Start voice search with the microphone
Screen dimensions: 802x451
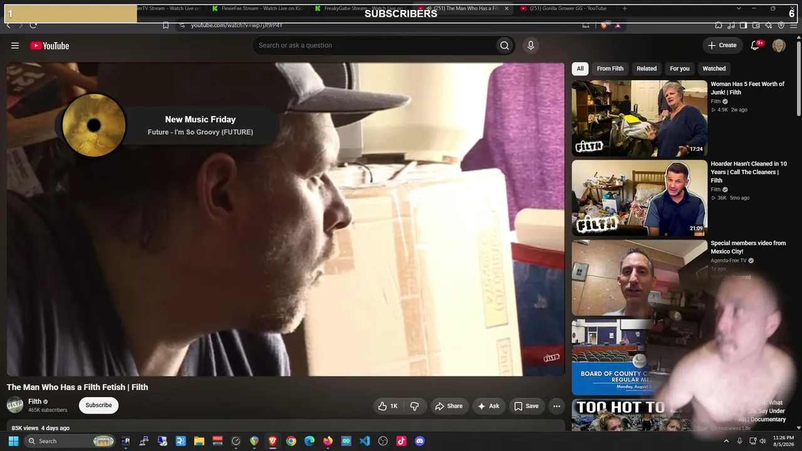pyautogui.click(x=531, y=45)
